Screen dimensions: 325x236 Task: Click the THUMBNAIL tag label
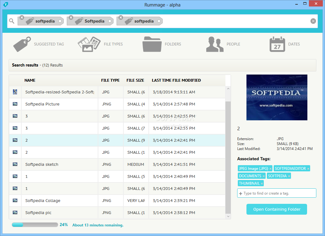249,183
